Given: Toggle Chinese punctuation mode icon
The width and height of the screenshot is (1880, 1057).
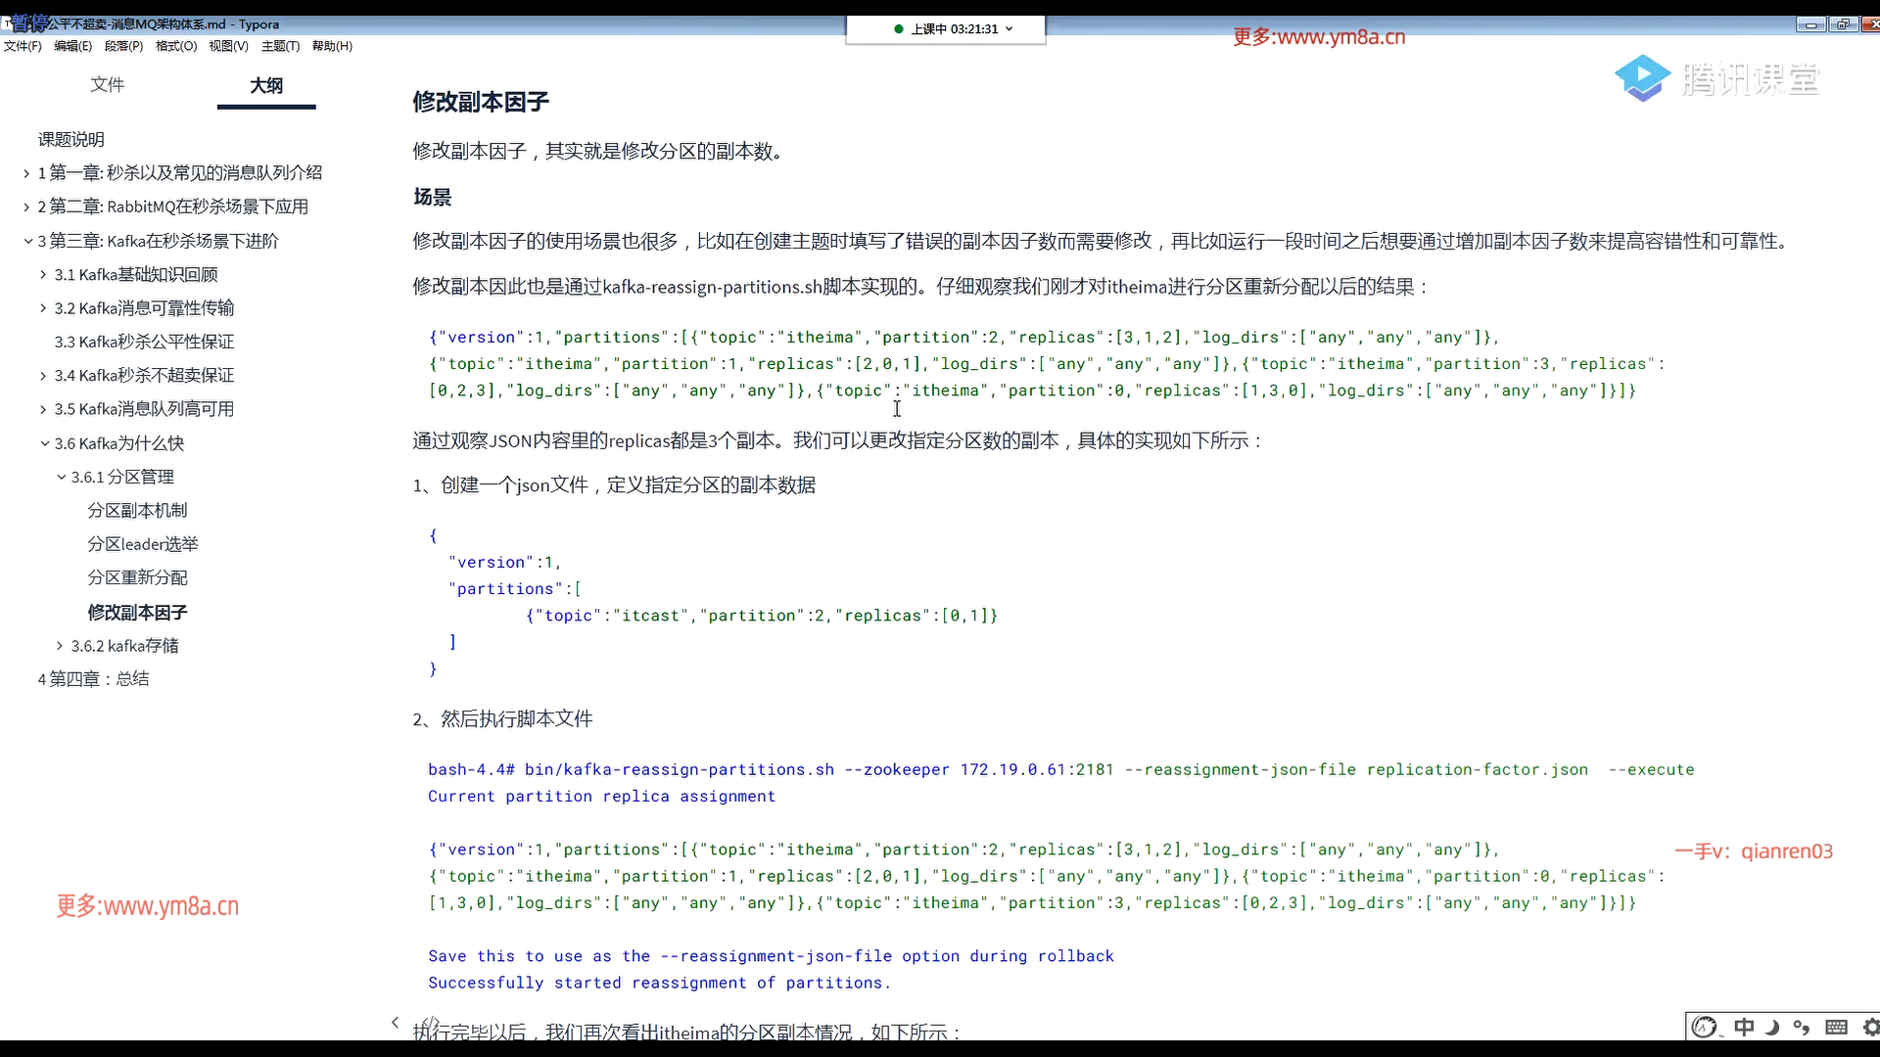Looking at the screenshot, I should click(1802, 1027).
